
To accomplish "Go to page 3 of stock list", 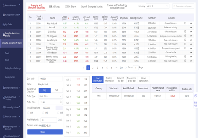I will point(98,68).
